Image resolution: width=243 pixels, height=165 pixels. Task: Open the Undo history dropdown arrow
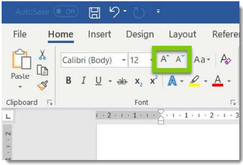click(x=125, y=11)
